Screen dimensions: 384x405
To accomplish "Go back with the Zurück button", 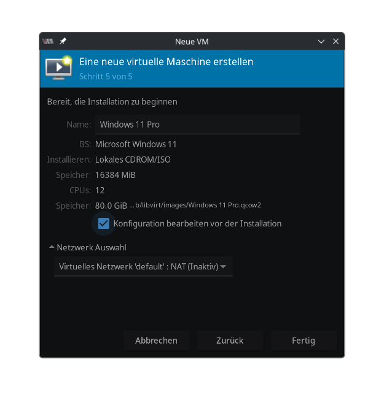I will point(230,341).
